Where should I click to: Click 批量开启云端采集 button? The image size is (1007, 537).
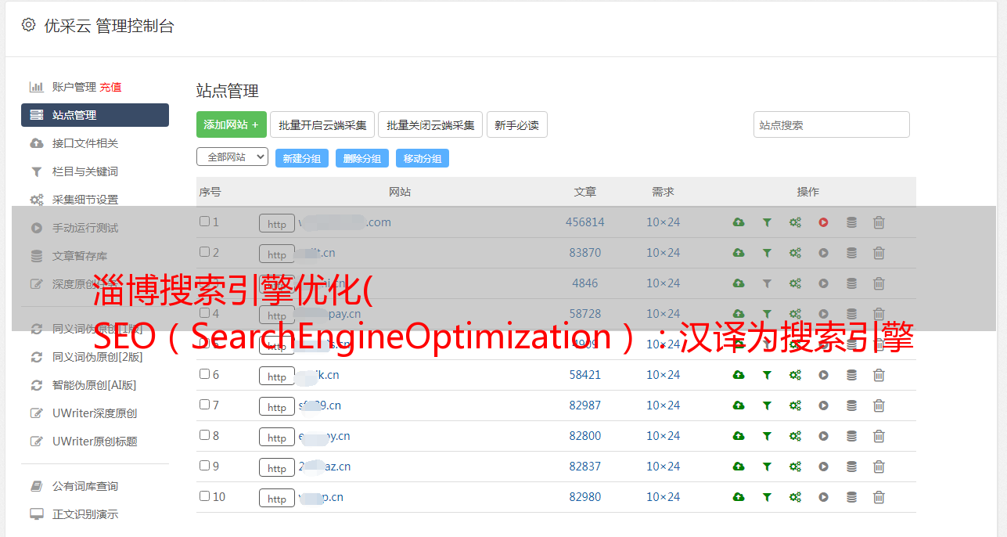pyautogui.click(x=322, y=124)
